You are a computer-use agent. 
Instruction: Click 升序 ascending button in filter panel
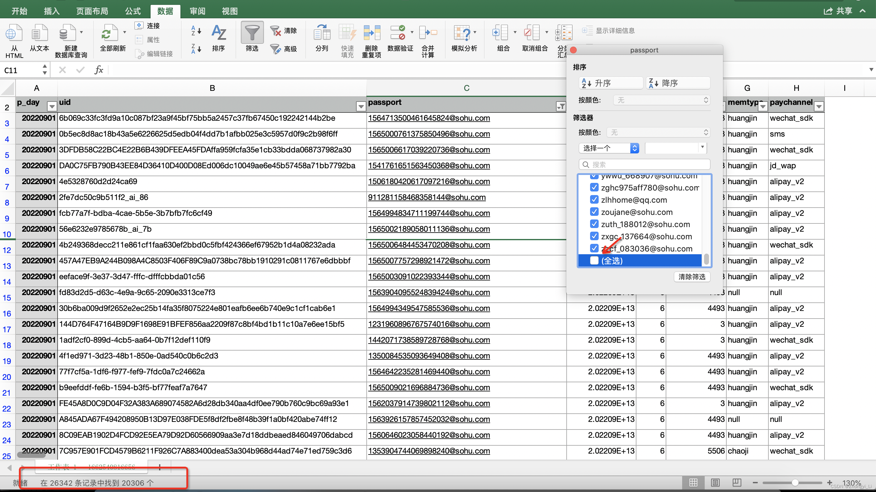[x=611, y=83]
